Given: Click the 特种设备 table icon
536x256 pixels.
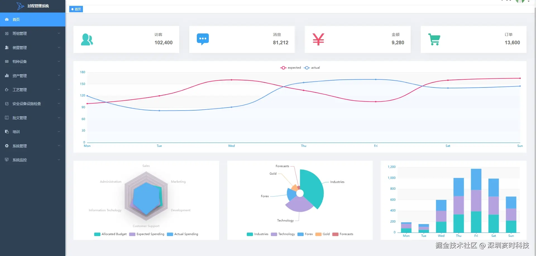Looking at the screenshot, I should pos(7,62).
